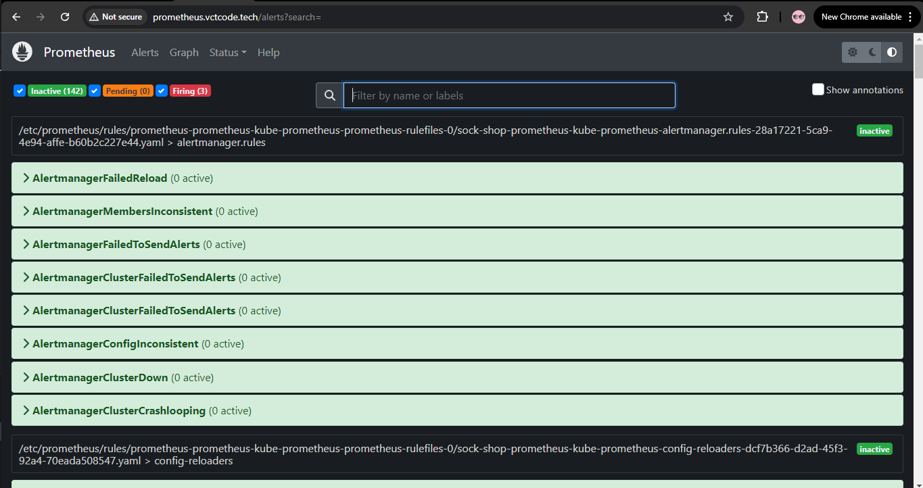Expand the AlertmanagerFailedToSendAlerts rule

[457, 244]
